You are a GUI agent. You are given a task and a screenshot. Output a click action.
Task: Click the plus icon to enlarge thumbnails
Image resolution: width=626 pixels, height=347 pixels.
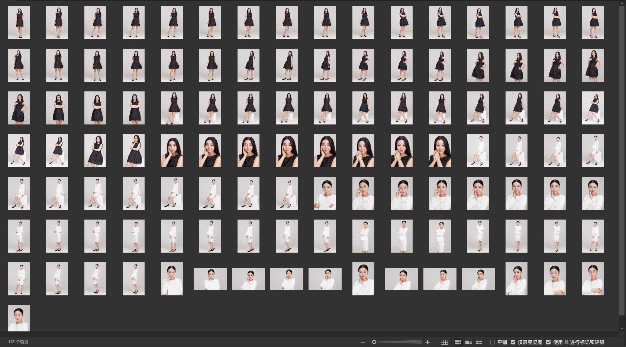(x=427, y=342)
